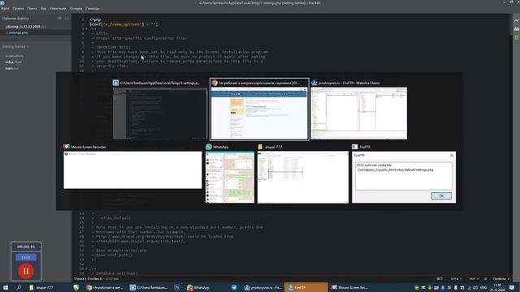Viewport: 520px width, 292px height.
Task: Open drupal-7.77 folder from taskbar
Action: (41, 287)
